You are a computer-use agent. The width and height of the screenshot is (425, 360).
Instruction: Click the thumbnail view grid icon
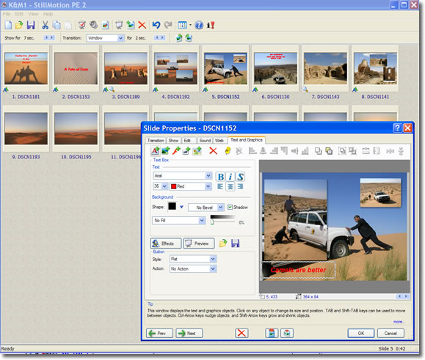click(182, 25)
